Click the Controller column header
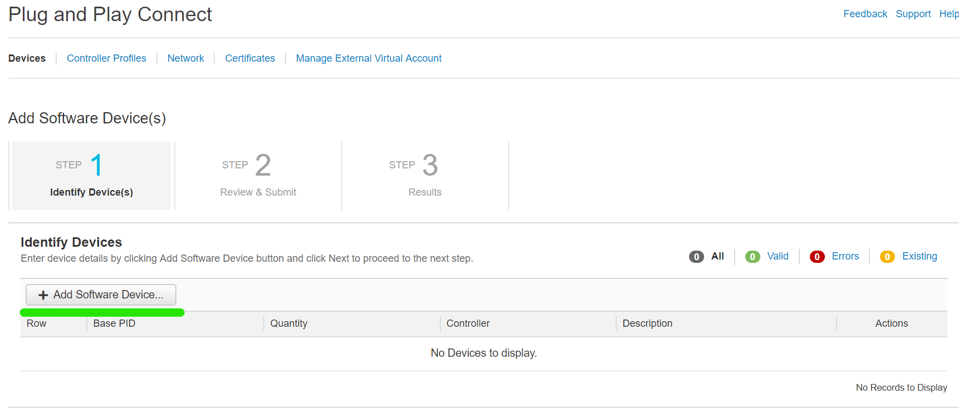 (468, 323)
